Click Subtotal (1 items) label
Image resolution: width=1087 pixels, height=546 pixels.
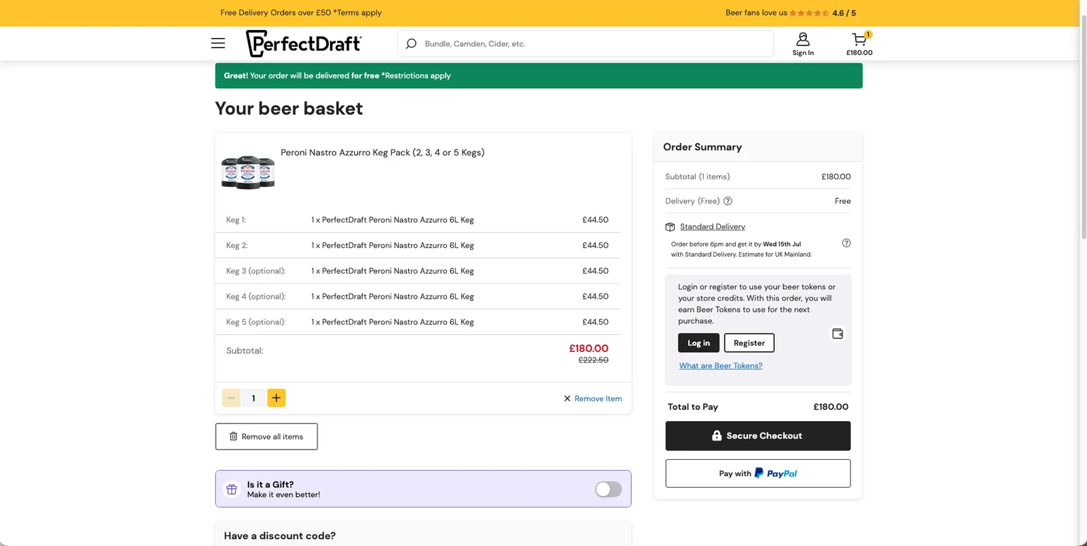pos(698,177)
